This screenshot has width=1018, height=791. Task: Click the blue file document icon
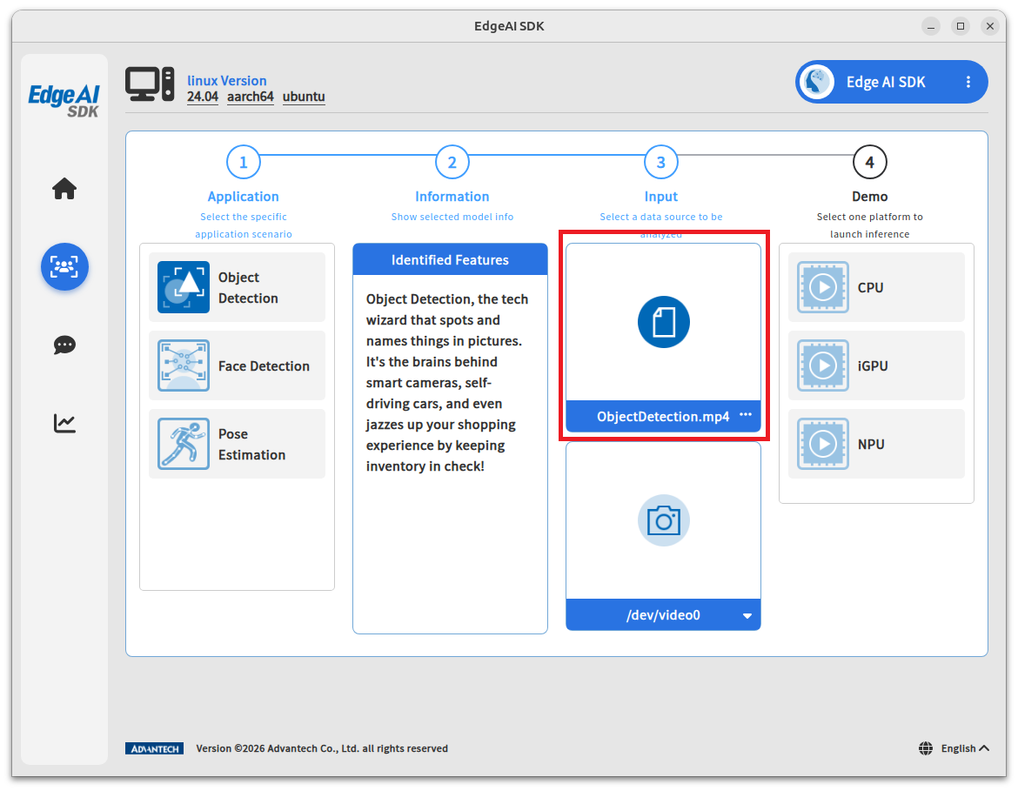(x=663, y=322)
